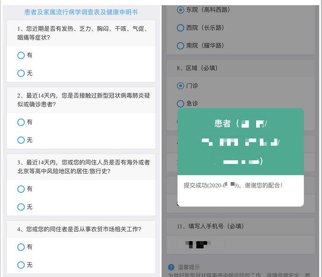The image size is (322, 277).
Task: Click question 1 text about 发热、乏力 symptoms
Action: point(82,33)
